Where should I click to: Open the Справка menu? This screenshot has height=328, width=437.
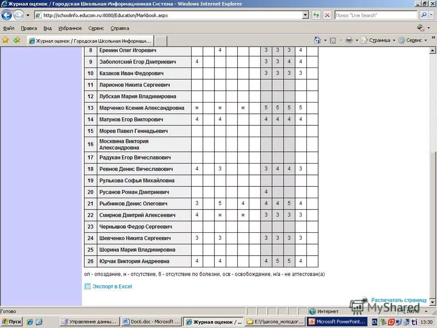coord(120,28)
